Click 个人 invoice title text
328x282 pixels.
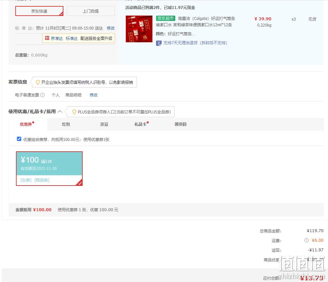tap(56, 95)
